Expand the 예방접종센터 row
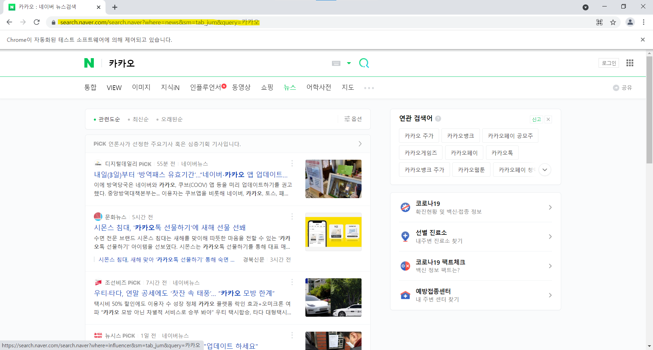This screenshot has height=350, width=653. 475,295
